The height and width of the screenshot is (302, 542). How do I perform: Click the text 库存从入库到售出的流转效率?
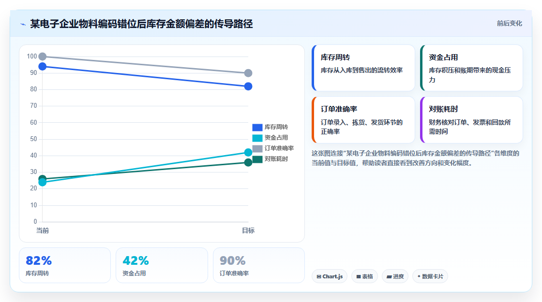coord(361,71)
